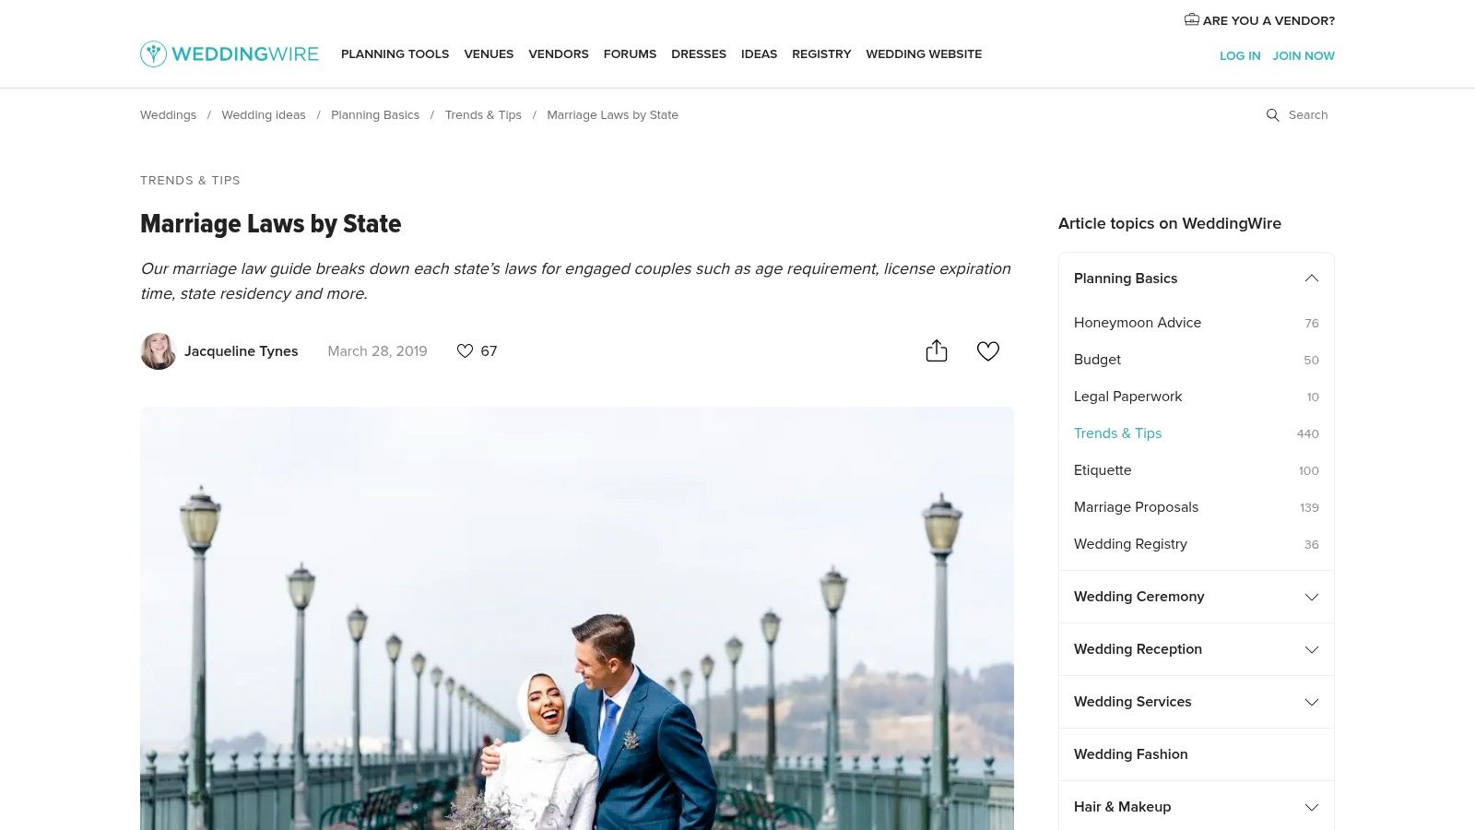1475x830 pixels.
Task: Save article with large heart icon
Action: (988, 351)
